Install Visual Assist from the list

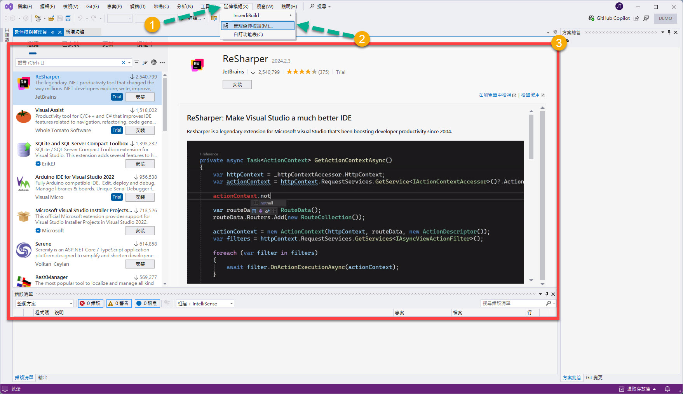[140, 130]
